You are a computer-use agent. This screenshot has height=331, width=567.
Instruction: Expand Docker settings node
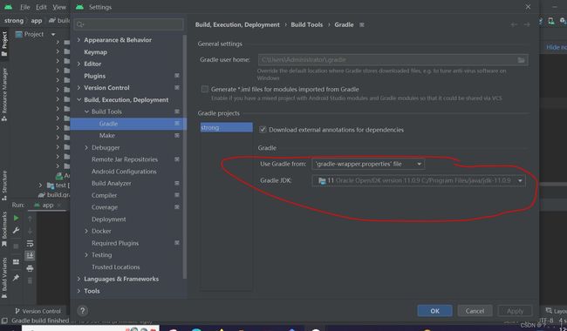[86, 231]
